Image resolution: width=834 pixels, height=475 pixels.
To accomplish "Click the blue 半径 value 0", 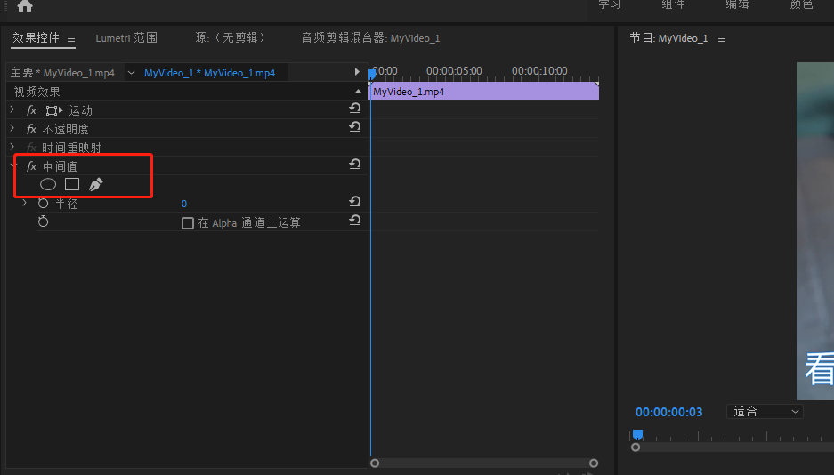I will pyautogui.click(x=184, y=204).
